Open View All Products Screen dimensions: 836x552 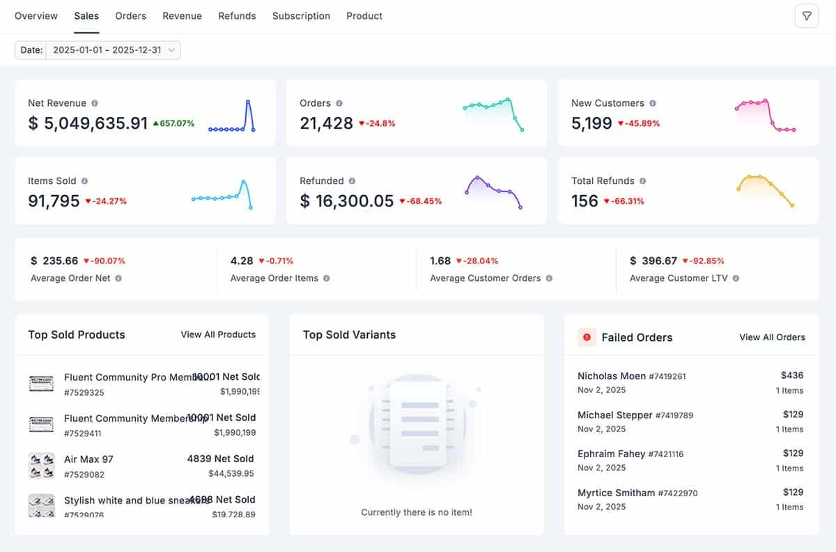coord(218,335)
